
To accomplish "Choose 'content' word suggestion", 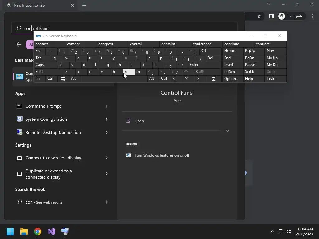I will (81, 44).
